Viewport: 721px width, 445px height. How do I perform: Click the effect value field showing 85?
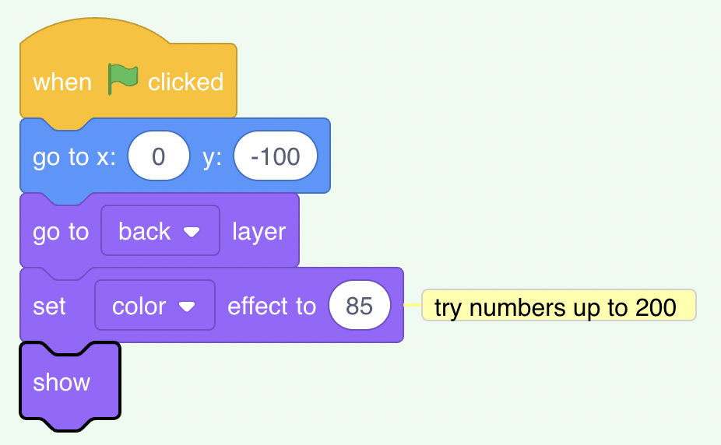(x=360, y=306)
